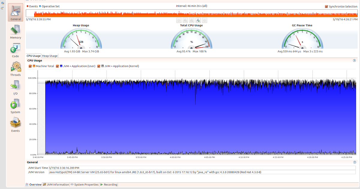Image resolution: width=360 pixels, height=189 pixels.
Task: Open the I/O page from the sidebar
Action: click(x=15, y=87)
